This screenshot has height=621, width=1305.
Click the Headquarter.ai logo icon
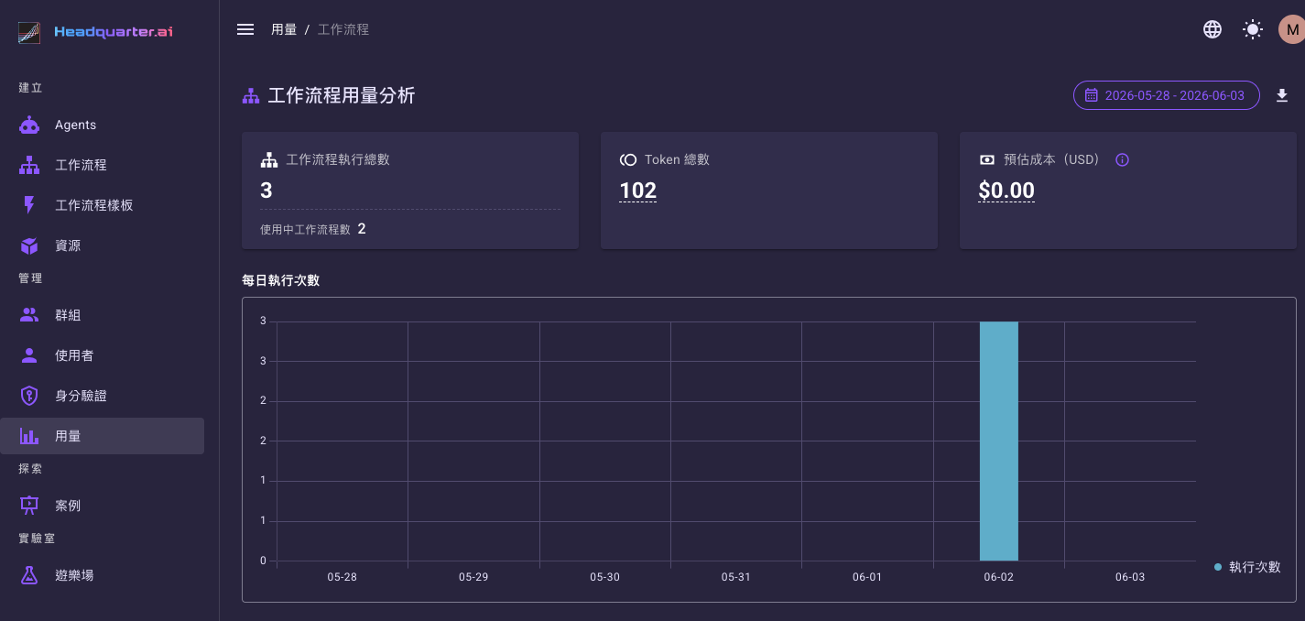point(29,33)
